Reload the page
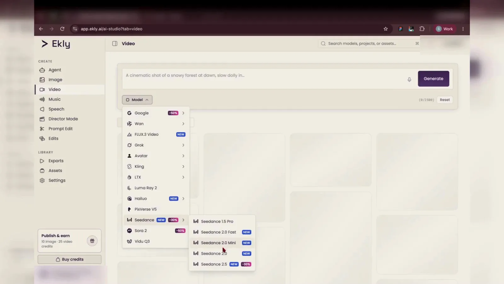Screen dimensions: 504x284 [62, 29]
